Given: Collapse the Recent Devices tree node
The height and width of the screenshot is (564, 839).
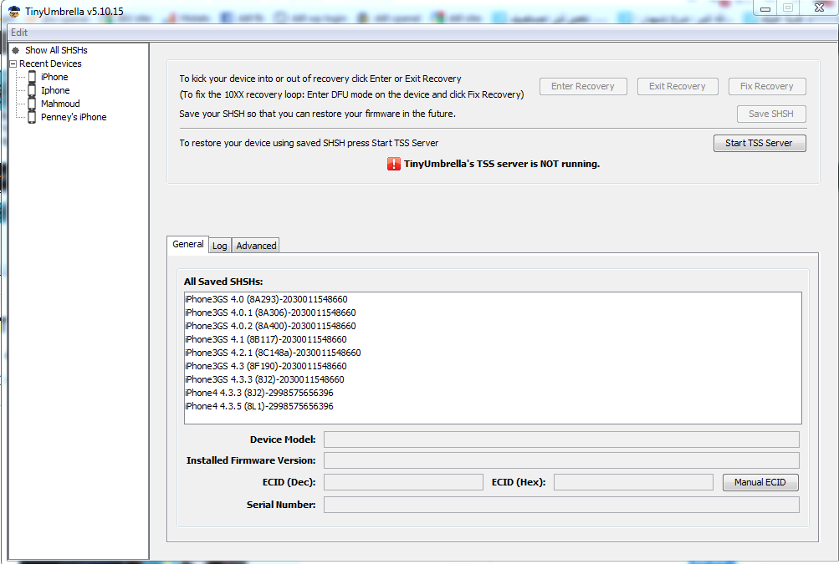Looking at the screenshot, I should (13, 64).
